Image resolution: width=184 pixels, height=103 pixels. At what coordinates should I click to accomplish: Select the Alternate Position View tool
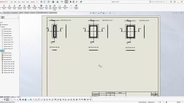[55, 8]
